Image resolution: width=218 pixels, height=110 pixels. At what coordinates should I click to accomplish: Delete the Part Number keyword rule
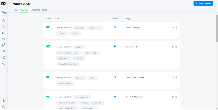(x=176, y=97)
